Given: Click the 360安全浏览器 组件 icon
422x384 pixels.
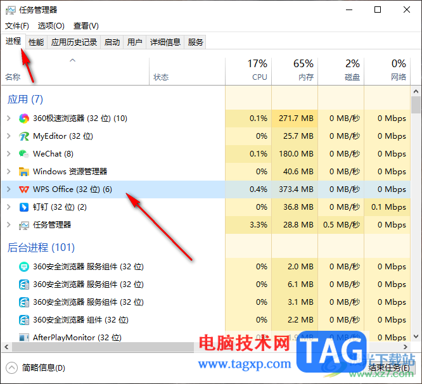Looking at the screenshot, I should [x=24, y=320].
